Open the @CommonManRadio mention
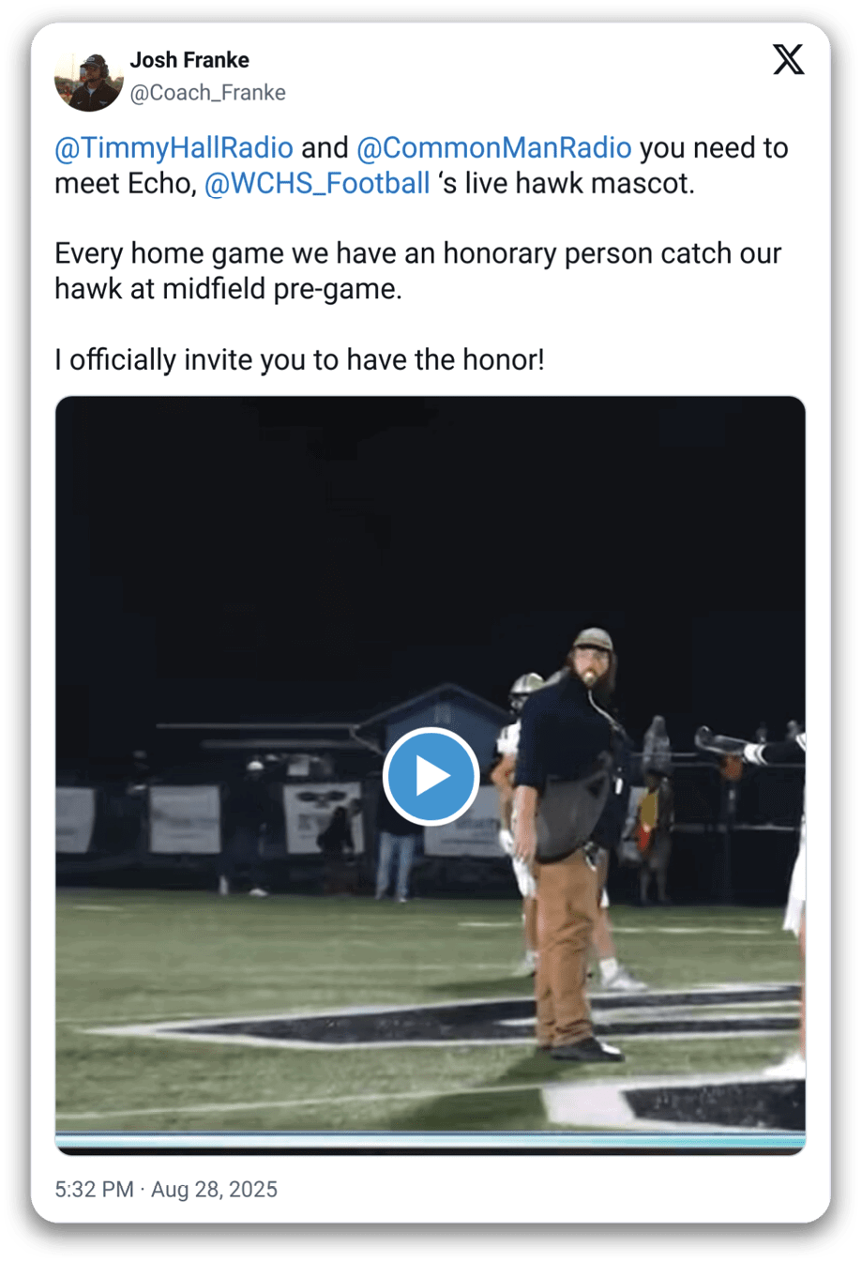 (493, 148)
